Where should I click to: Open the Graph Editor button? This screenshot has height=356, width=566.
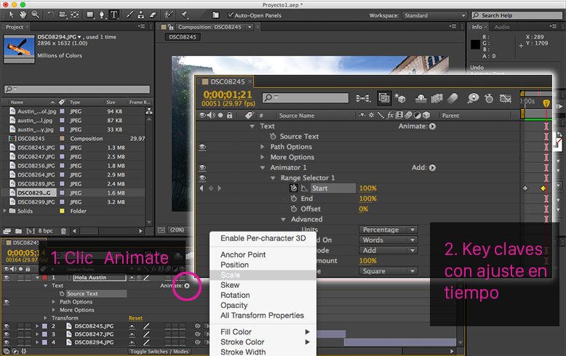(x=506, y=98)
